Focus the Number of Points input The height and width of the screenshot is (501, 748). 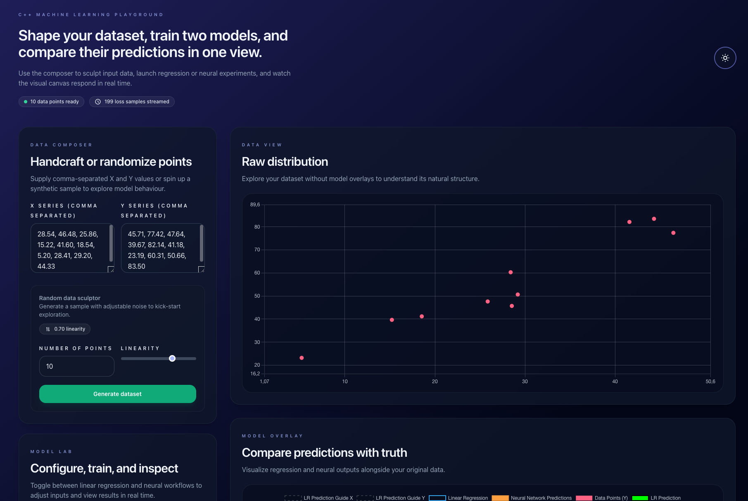pyautogui.click(x=76, y=366)
